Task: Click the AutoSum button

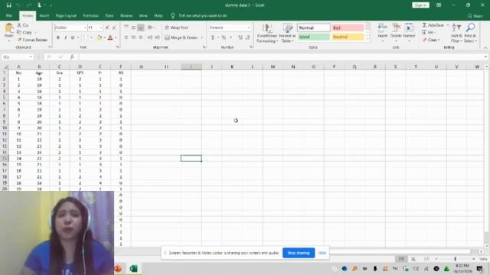Action: click(433, 25)
